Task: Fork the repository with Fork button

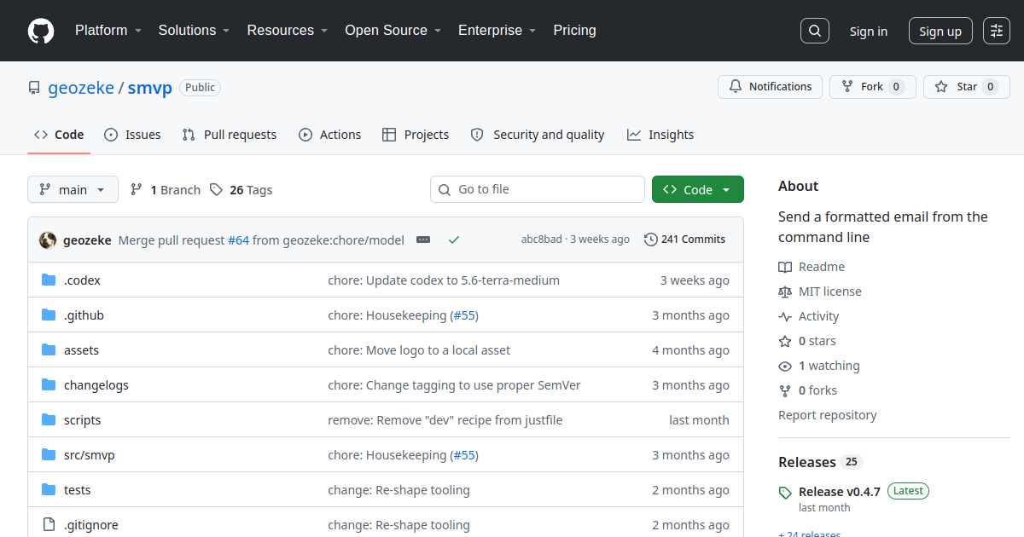Action: (872, 87)
